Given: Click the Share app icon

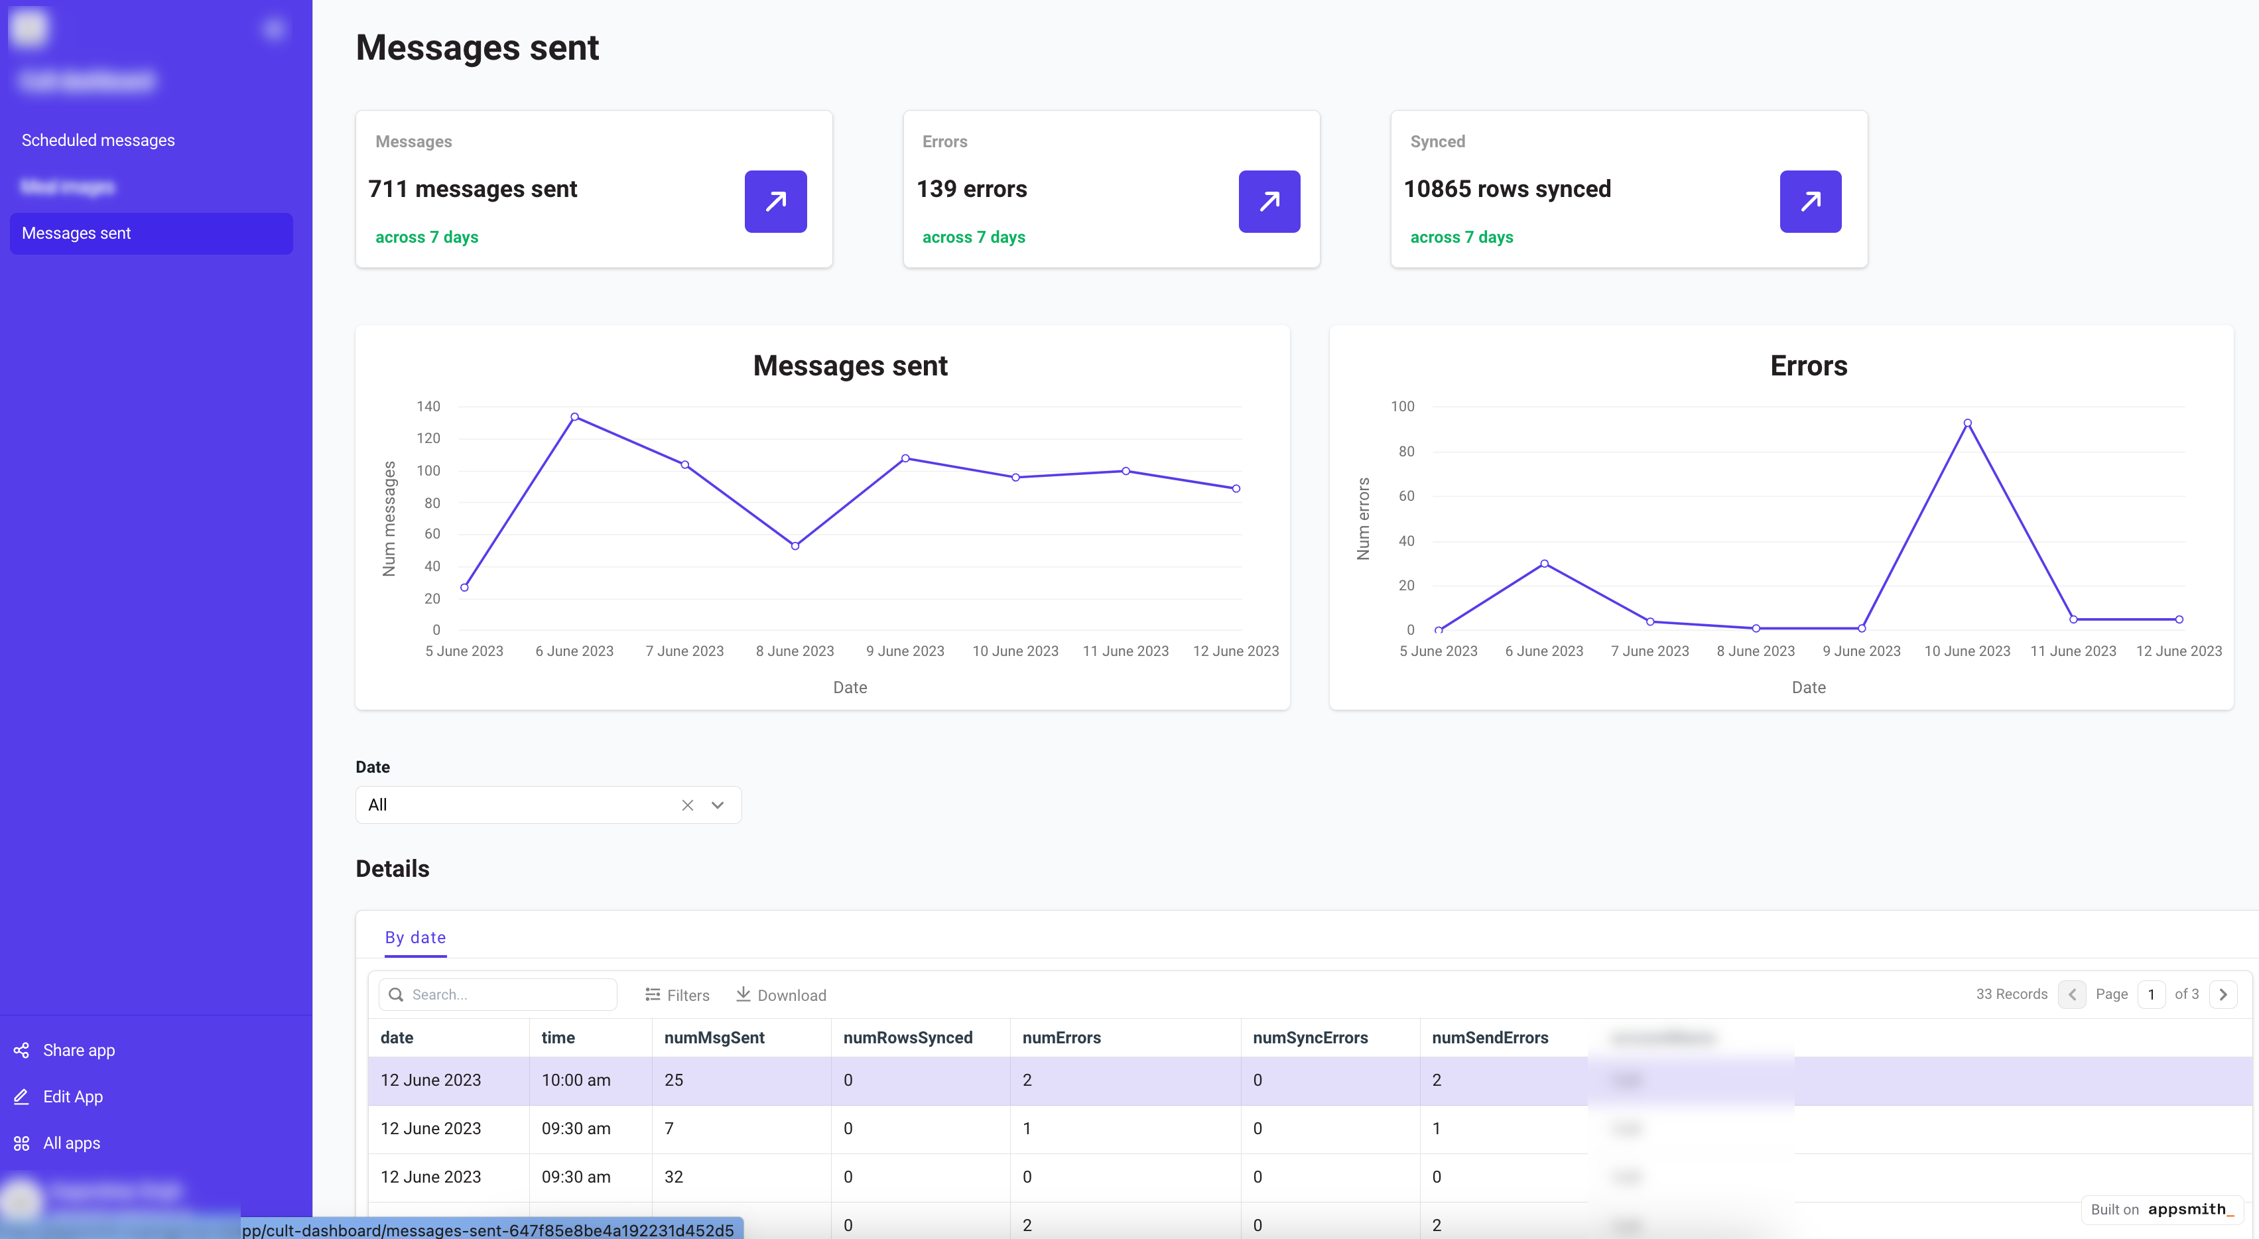Looking at the screenshot, I should click(x=22, y=1049).
